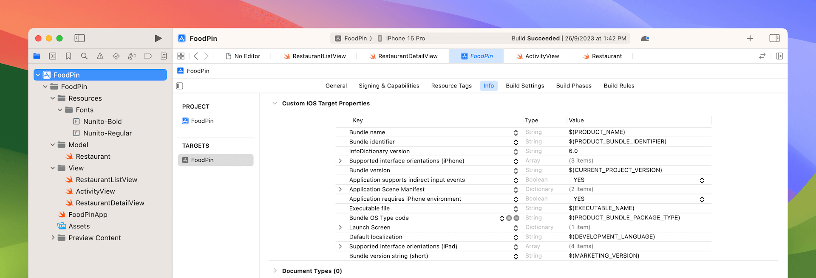Open the Breakpoint navigator icon
Image resolution: width=816 pixels, height=278 pixels.
pyautogui.click(x=147, y=56)
